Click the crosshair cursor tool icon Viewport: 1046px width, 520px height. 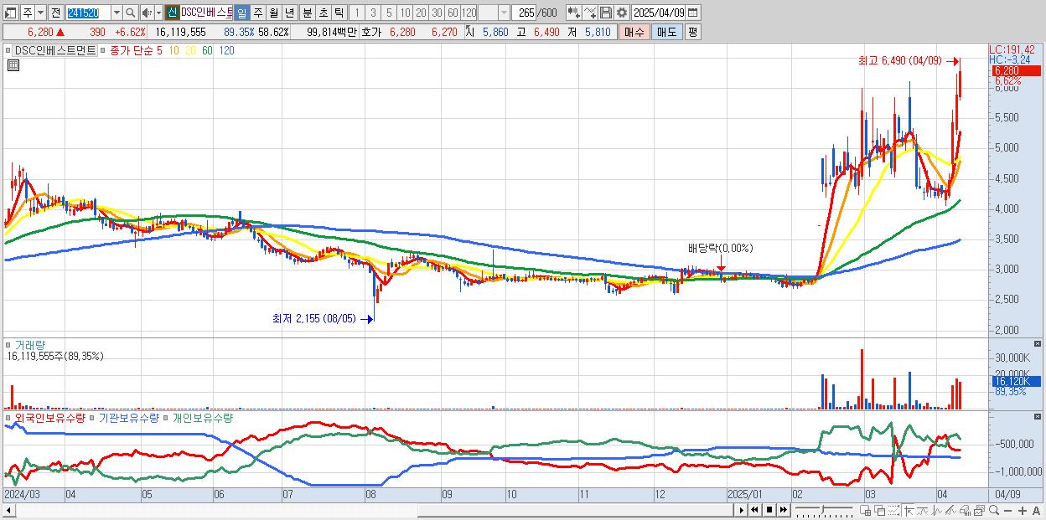909,510
